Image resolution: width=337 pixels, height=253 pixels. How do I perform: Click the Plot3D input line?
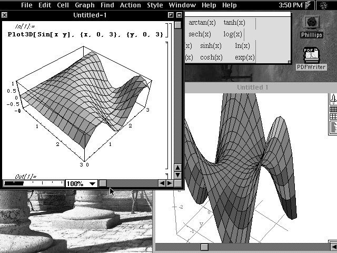[x=85, y=34]
